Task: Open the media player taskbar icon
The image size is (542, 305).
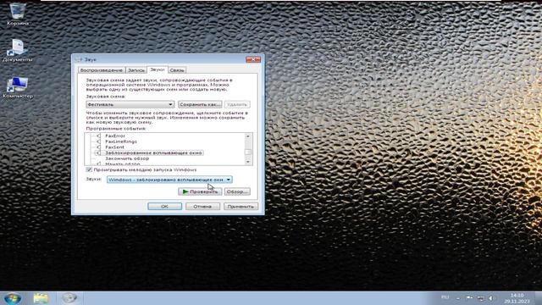Action: tap(69, 298)
